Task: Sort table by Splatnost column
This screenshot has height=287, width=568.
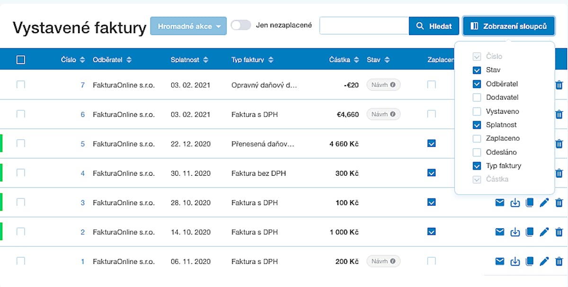Action: (x=189, y=60)
